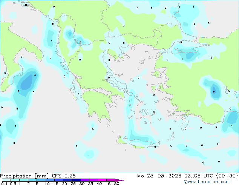
Task: Click the 'Mo 23-03-2026' date text
Action: [x=159, y=176]
